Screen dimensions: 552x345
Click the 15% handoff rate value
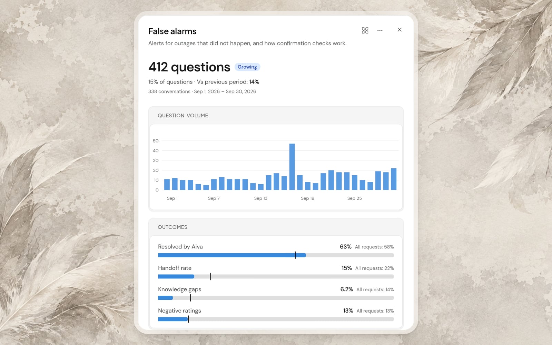point(347,268)
